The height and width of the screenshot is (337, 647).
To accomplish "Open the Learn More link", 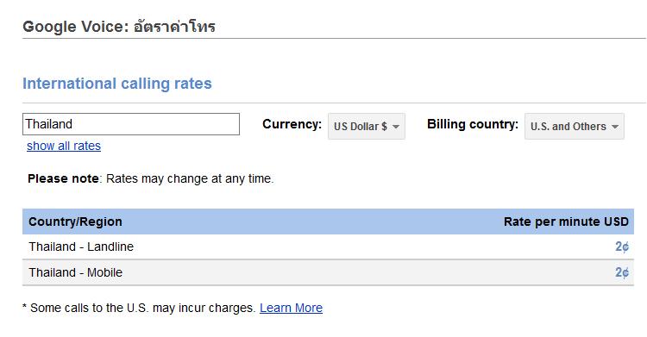I will click(291, 308).
